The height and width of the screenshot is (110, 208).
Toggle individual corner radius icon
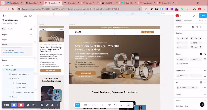(205, 75)
